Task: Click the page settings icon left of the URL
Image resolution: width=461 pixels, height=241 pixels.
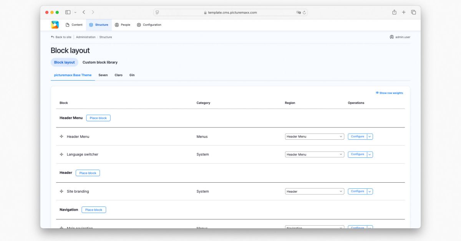Action: (157, 12)
